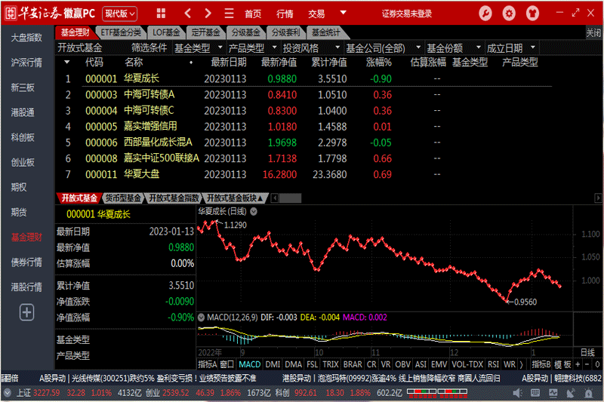Select the BRAR indicator
Image resolution: width=604 pixels, height=402 pixels.
coord(353,364)
